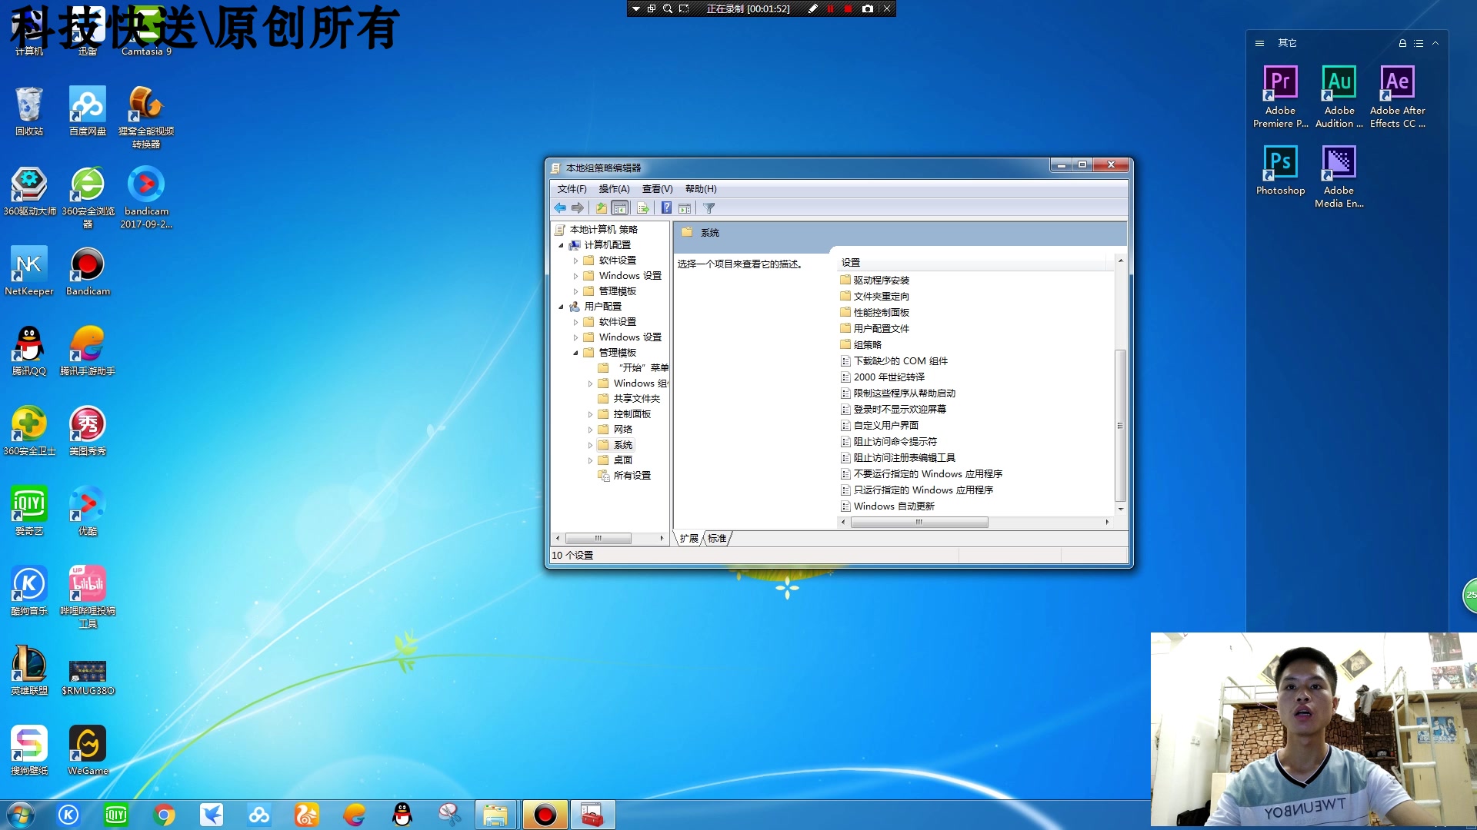Screen dimensions: 1477x830
Task: Select 所有设置 in the tree
Action: (632, 476)
